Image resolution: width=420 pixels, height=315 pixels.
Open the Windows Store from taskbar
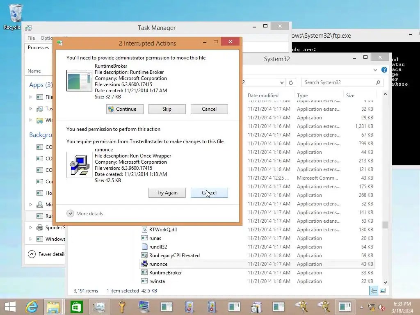76,307
